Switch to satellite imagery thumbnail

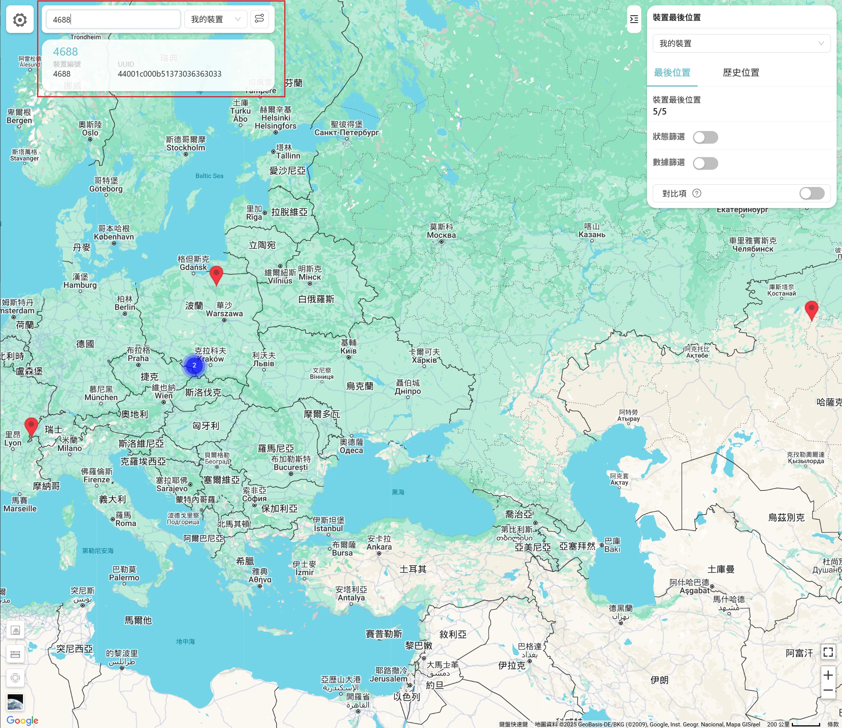click(15, 702)
